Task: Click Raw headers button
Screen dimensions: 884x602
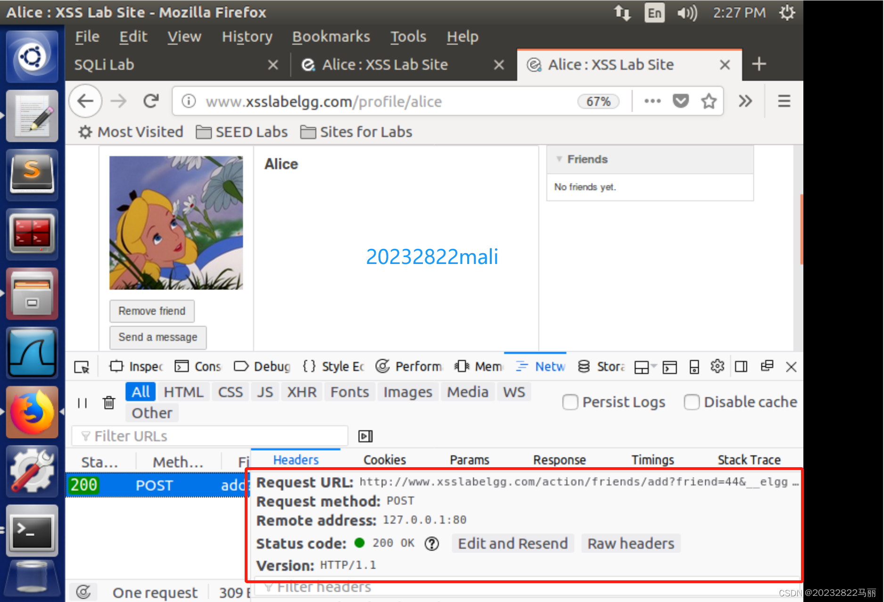Action: click(631, 544)
